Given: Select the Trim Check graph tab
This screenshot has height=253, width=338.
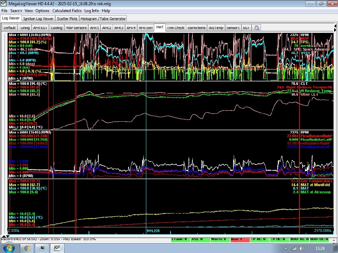Looking at the screenshot, I should 175,28.
